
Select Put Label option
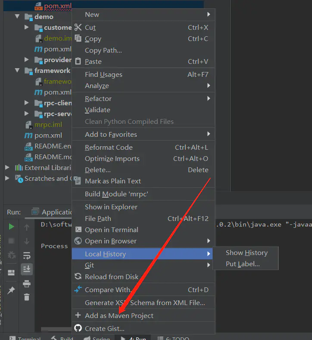tap(243, 264)
